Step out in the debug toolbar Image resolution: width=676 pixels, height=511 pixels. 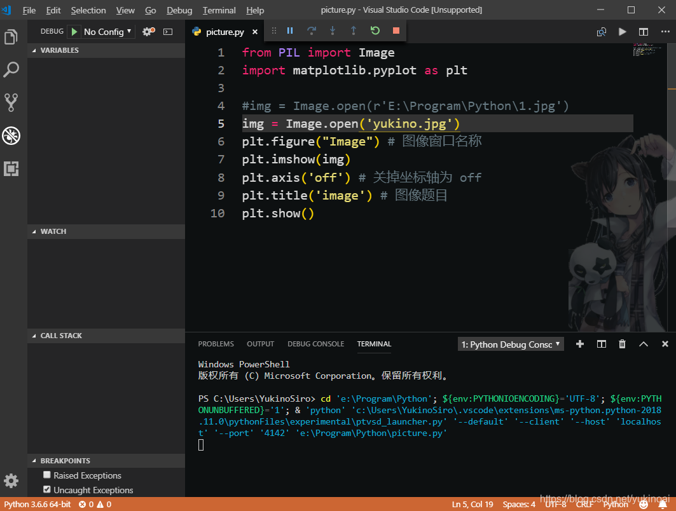point(354,31)
